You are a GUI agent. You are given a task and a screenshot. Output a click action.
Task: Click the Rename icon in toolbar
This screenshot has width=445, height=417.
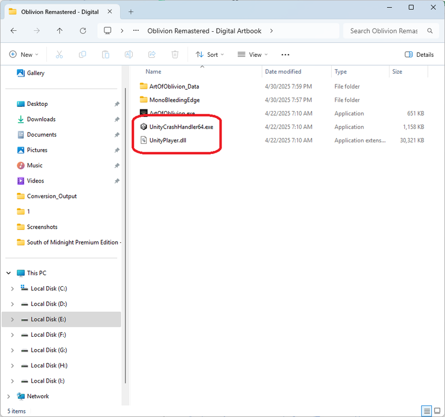point(128,54)
